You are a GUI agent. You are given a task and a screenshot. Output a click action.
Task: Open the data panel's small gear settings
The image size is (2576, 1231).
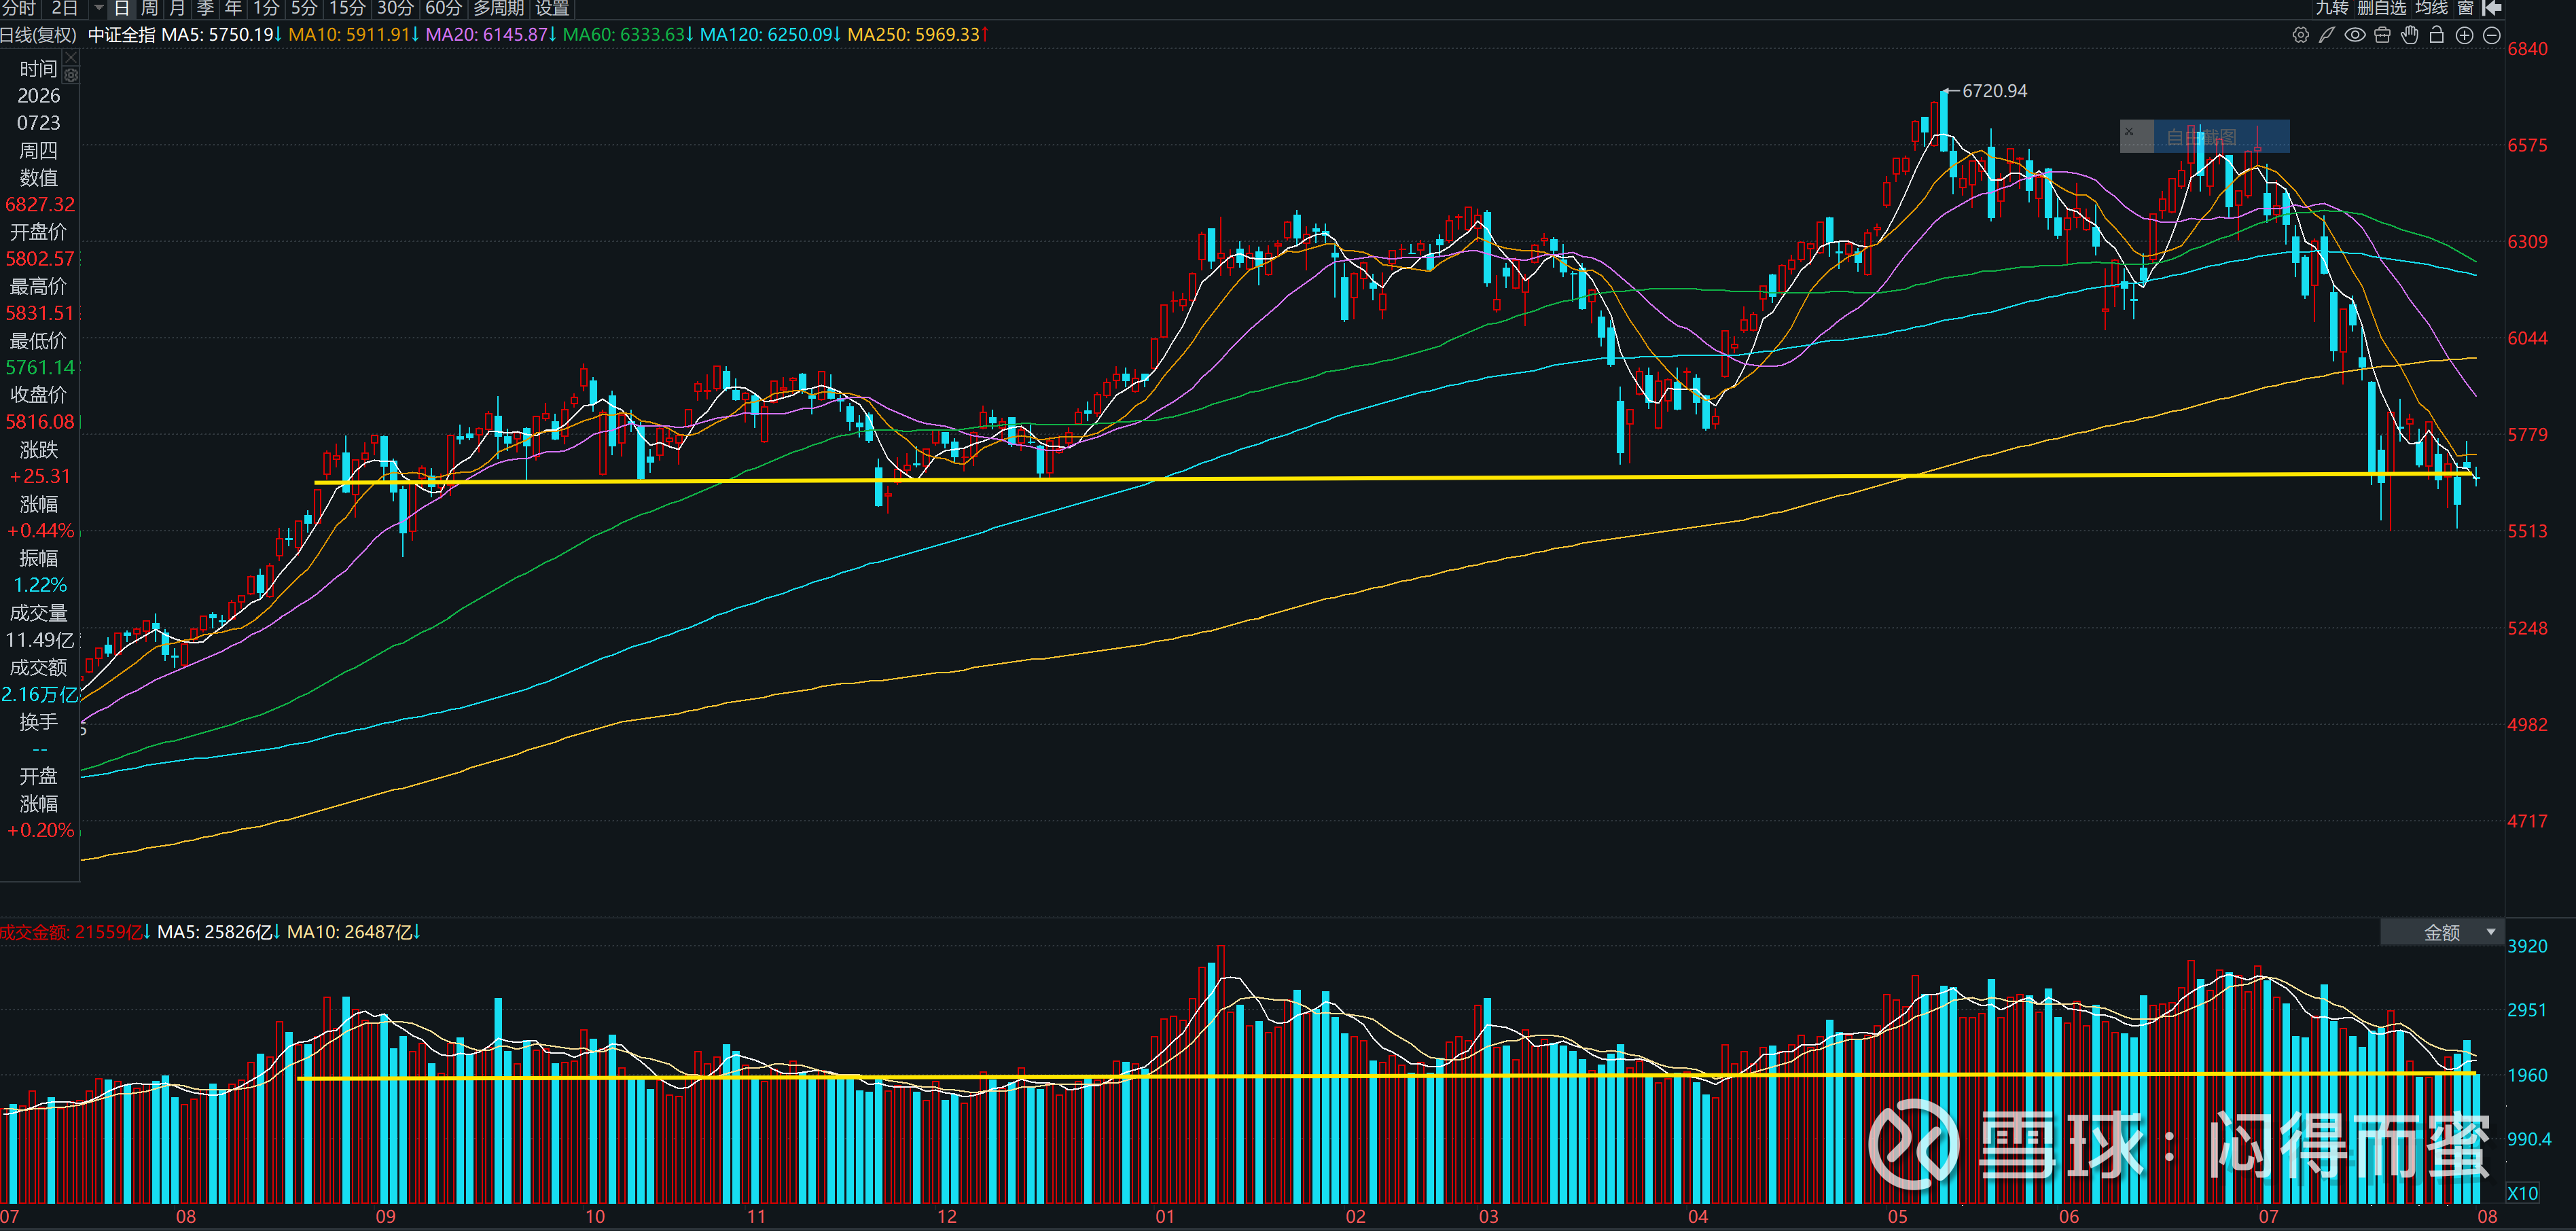point(71,75)
